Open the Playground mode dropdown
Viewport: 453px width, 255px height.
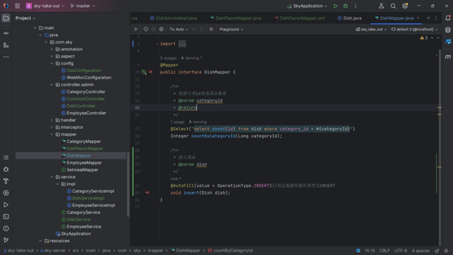pos(231,29)
